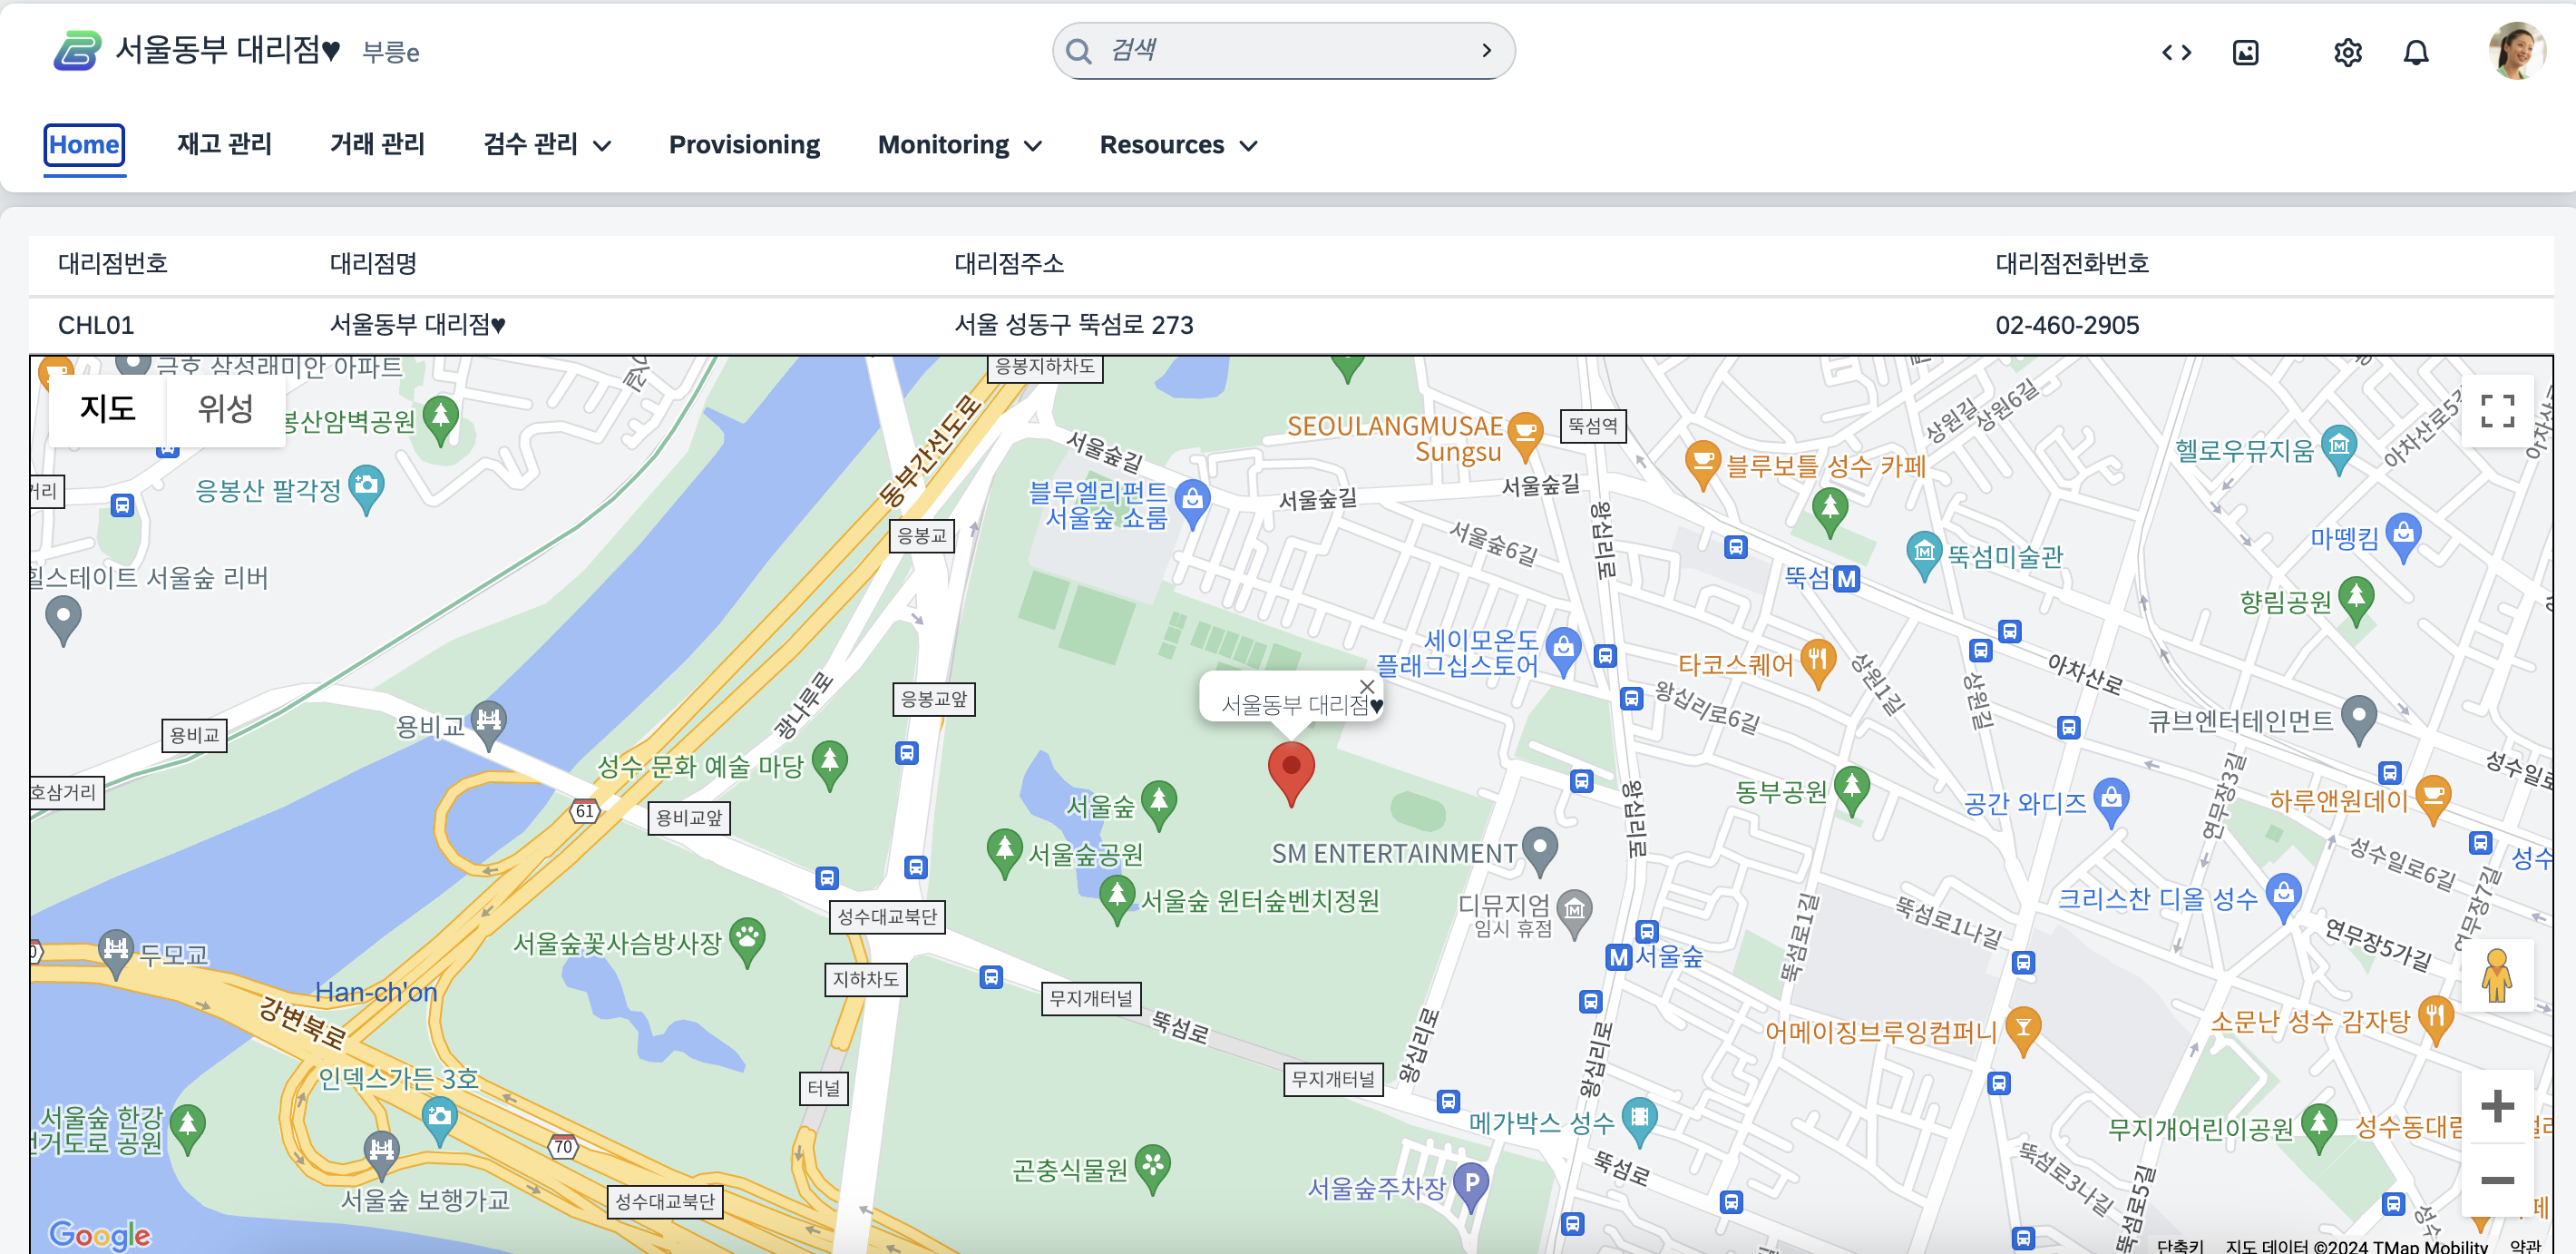The image size is (2576, 1254).
Task: Expand the 검수 관리 dropdown
Action: click(x=546, y=145)
